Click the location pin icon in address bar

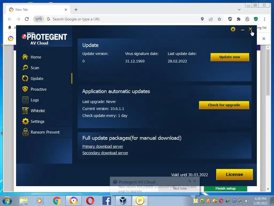coord(202,19)
